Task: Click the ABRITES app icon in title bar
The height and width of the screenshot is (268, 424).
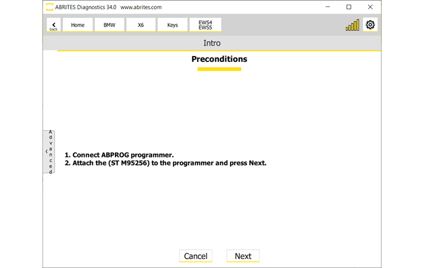Action: (49, 7)
